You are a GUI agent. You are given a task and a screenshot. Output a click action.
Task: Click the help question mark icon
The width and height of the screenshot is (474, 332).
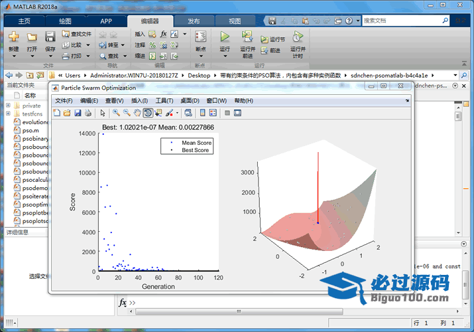point(349,21)
